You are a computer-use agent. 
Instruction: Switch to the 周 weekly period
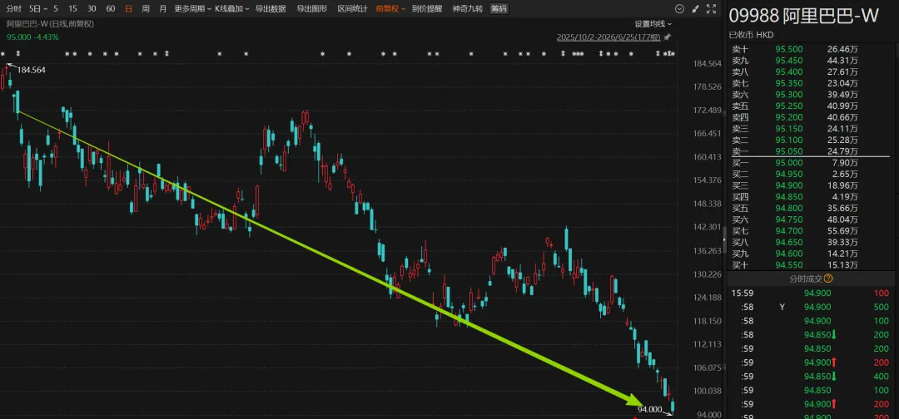pos(146,8)
